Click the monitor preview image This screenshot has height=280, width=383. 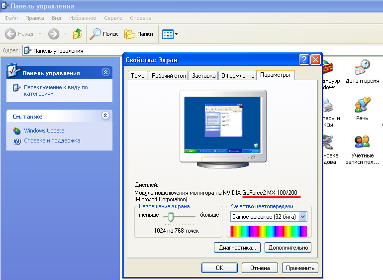(223, 129)
